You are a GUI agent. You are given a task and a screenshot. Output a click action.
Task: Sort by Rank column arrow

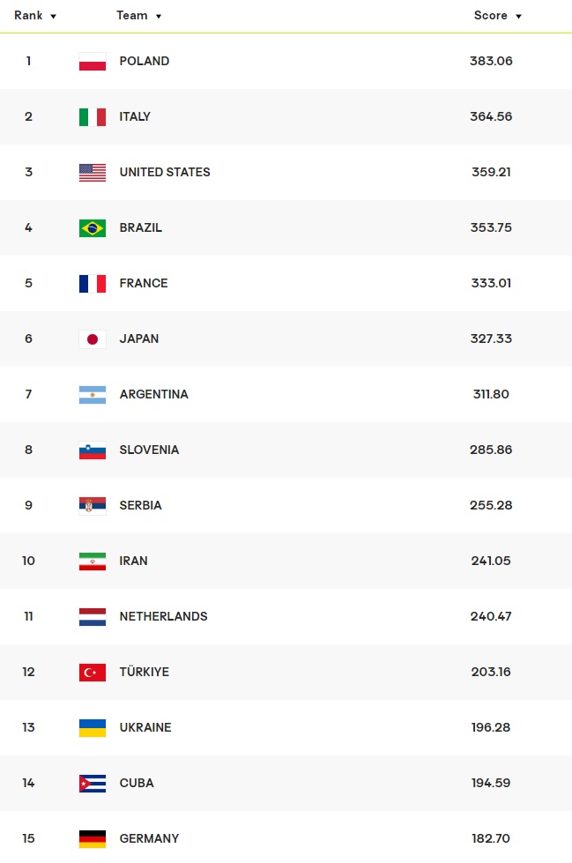pyautogui.click(x=54, y=17)
